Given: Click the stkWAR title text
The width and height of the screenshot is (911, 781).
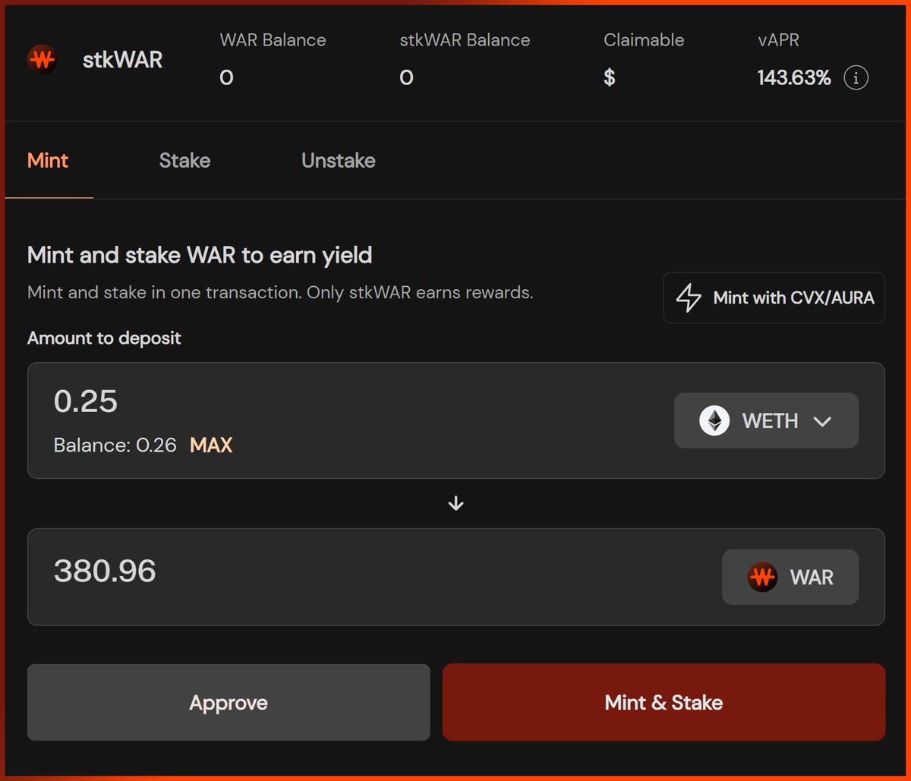Looking at the screenshot, I should click(122, 60).
